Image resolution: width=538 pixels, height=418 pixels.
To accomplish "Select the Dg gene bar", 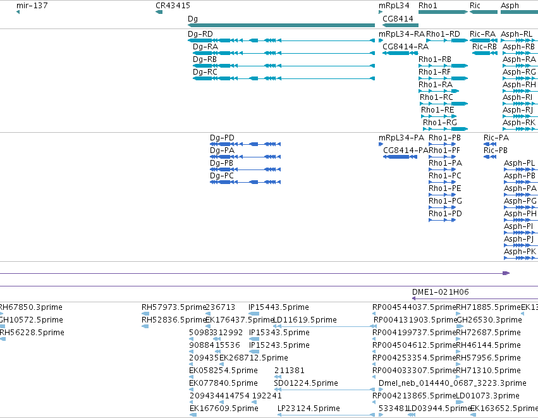I will click(x=281, y=25).
